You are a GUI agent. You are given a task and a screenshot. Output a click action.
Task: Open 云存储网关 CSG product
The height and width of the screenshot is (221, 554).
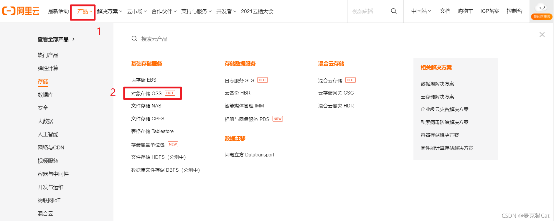click(x=336, y=93)
